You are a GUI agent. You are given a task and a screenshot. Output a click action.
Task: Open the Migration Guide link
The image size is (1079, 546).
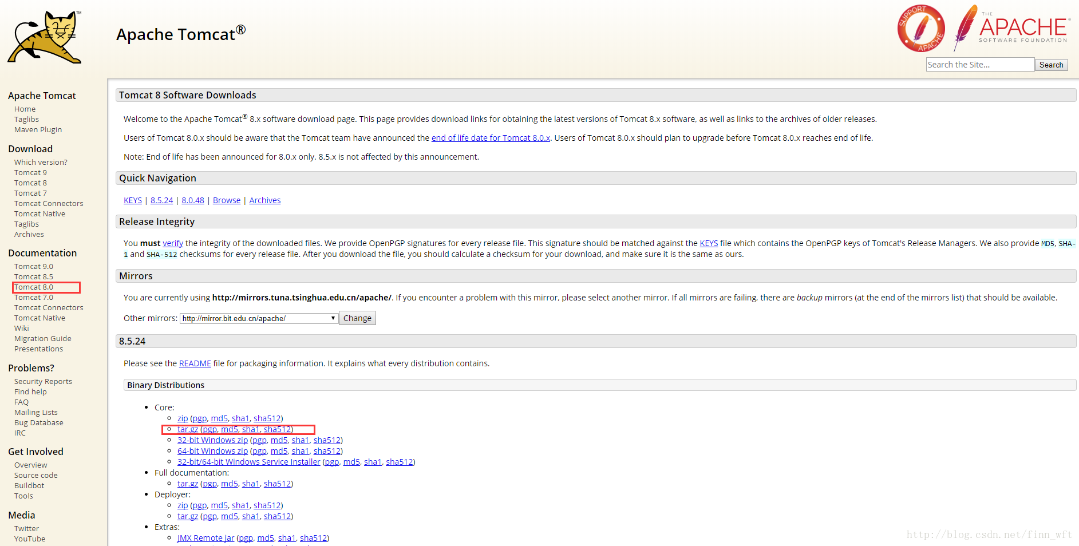point(42,339)
